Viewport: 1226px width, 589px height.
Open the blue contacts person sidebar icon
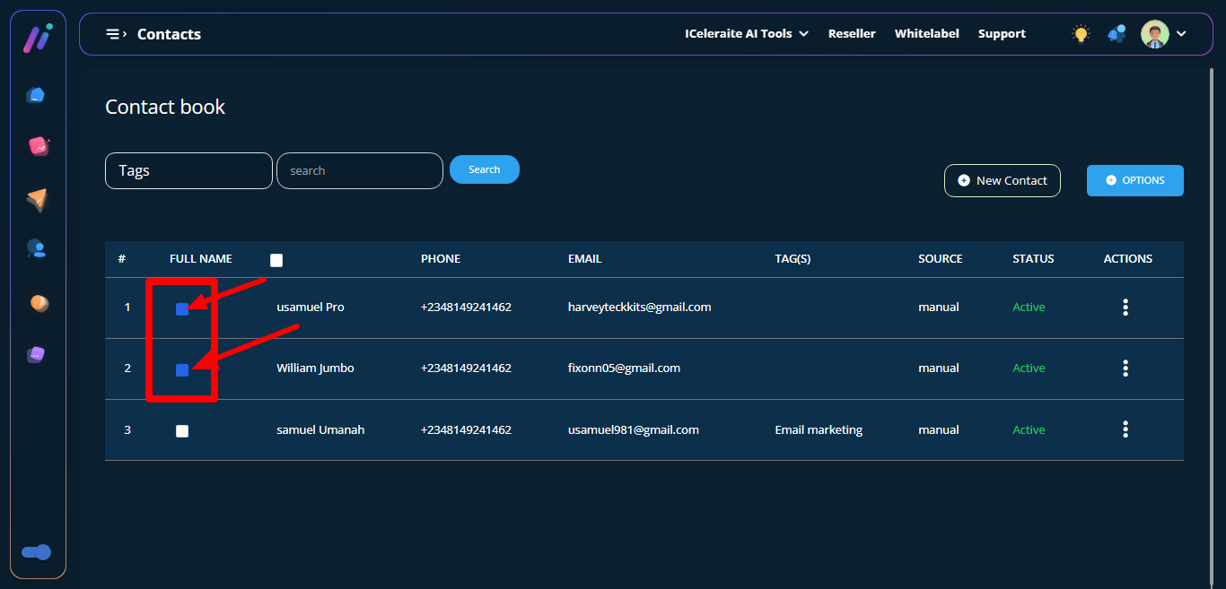click(x=36, y=249)
